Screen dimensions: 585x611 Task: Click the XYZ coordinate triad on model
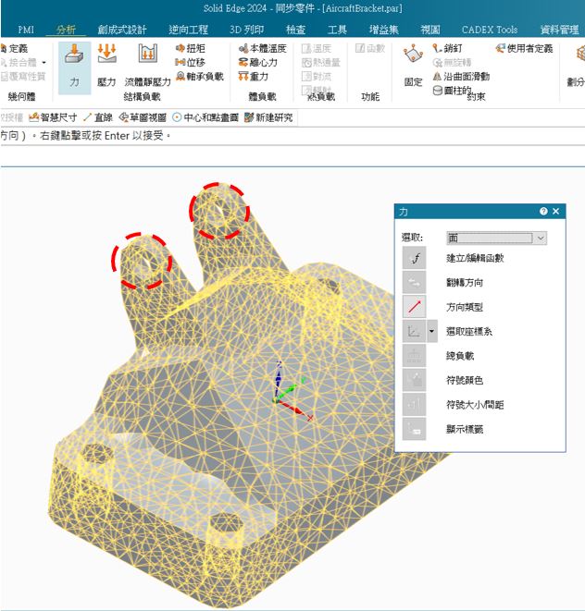(x=292, y=390)
